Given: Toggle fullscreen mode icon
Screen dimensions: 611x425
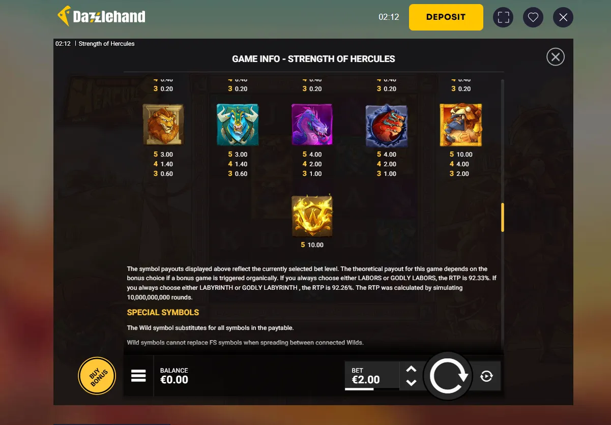Looking at the screenshot, I should click(503, 17).
